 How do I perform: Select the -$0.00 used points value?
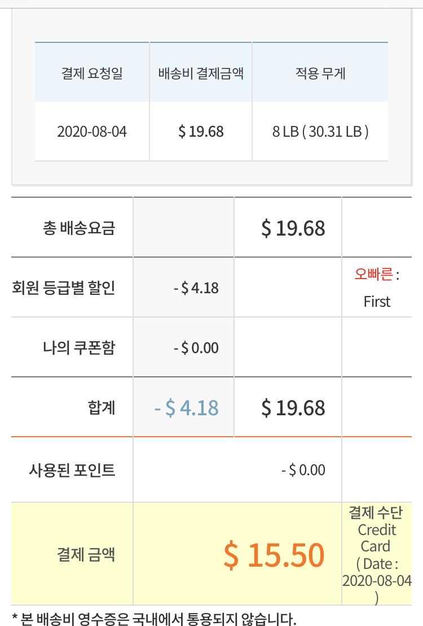(x=303, y=470)
